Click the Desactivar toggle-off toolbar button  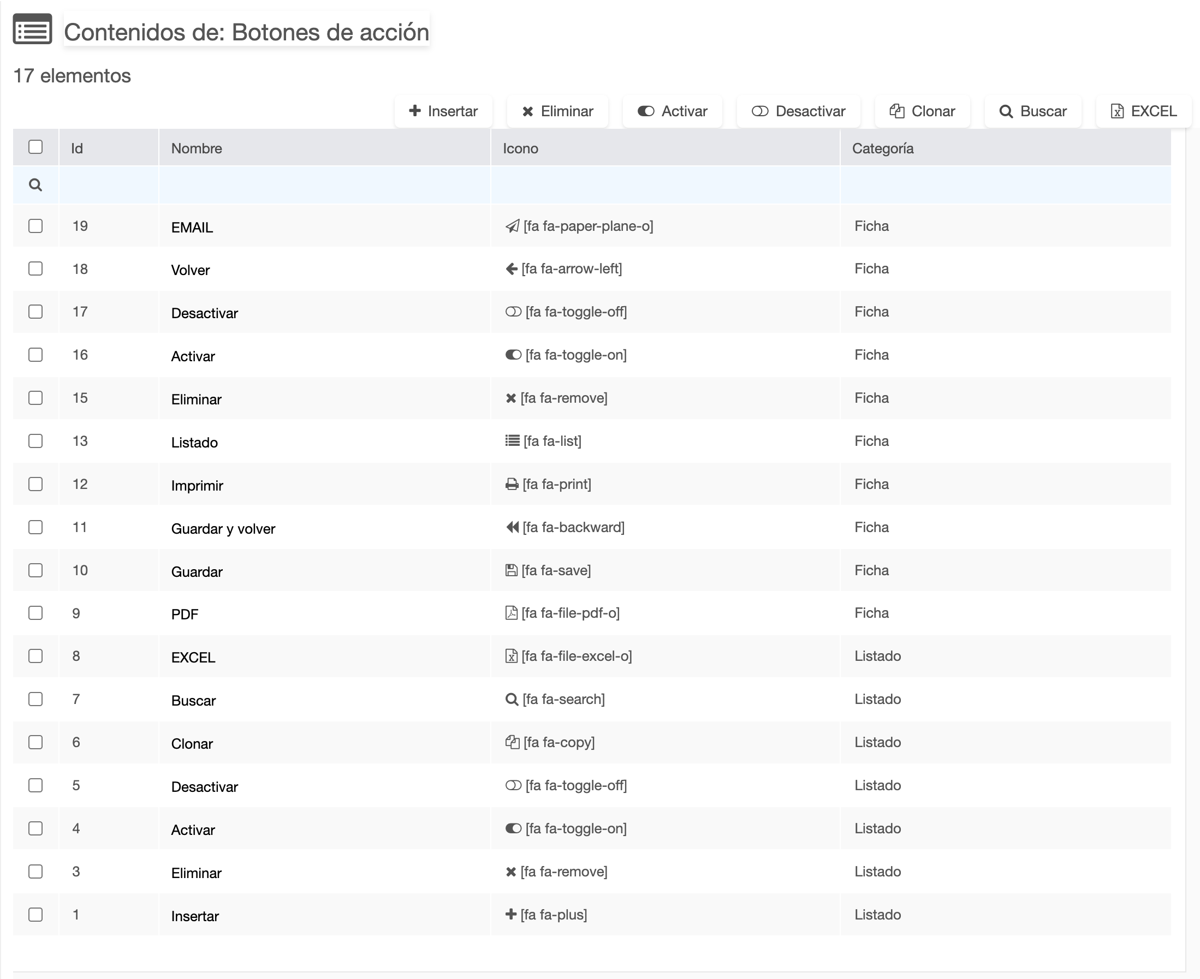[x=798, y=111]
